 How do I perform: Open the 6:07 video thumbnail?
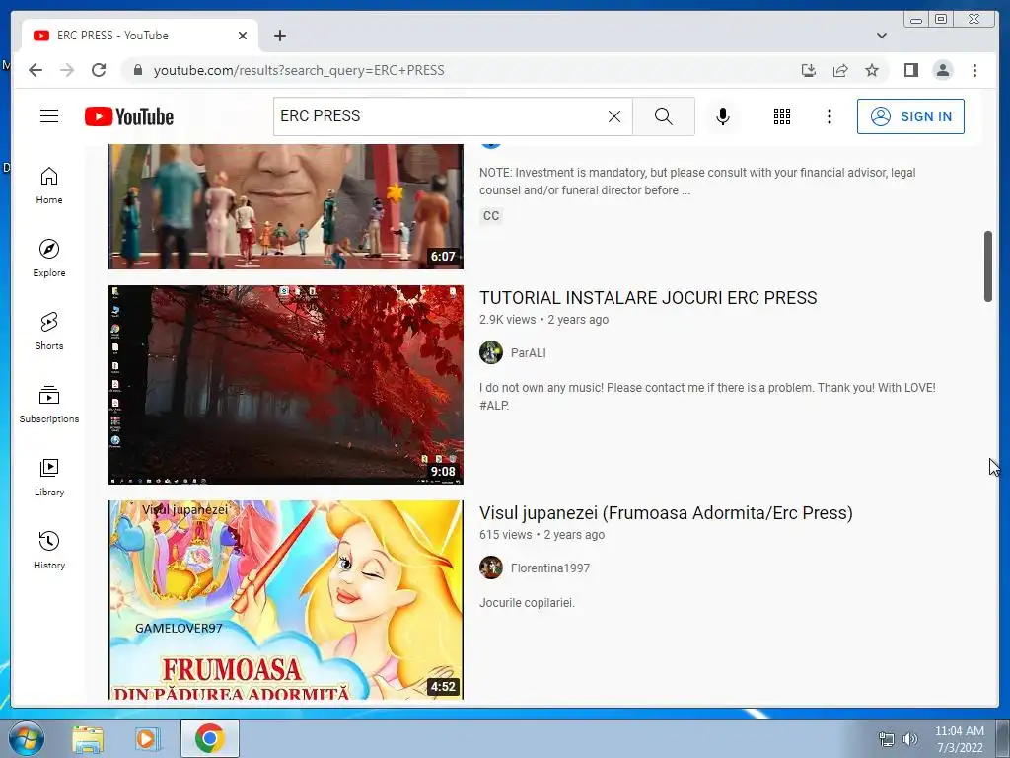coord(285,205)
